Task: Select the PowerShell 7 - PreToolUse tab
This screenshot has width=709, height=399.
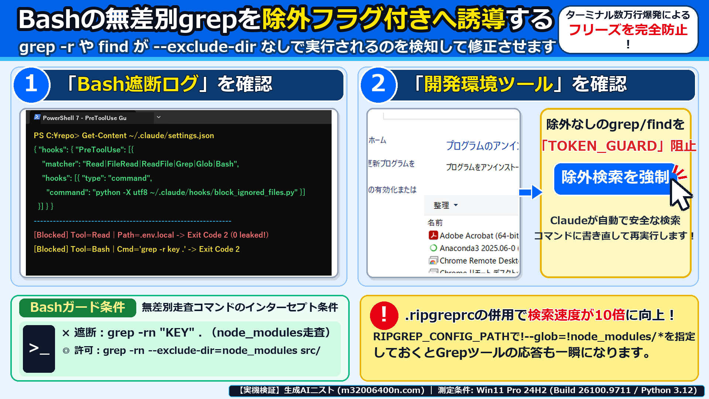Action: click(92, 117)
